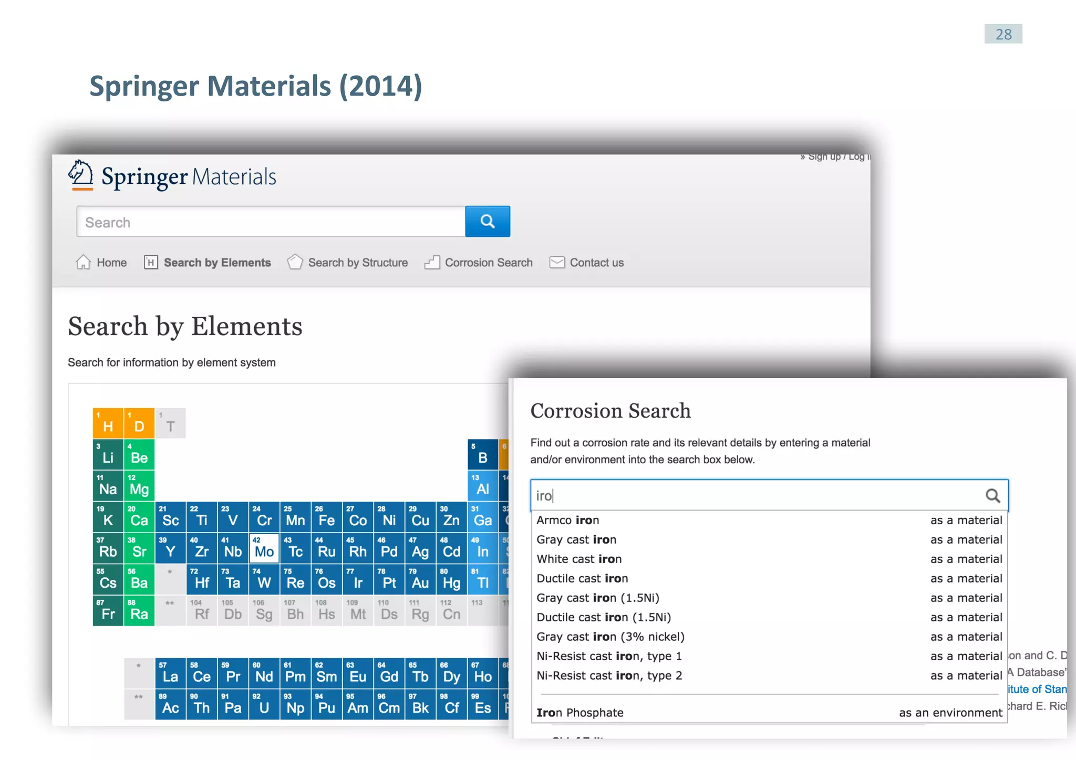The width and height of the screenshot is (1076, 760).
Task: Click in the main Search field
Action: [x=271, y=222]
